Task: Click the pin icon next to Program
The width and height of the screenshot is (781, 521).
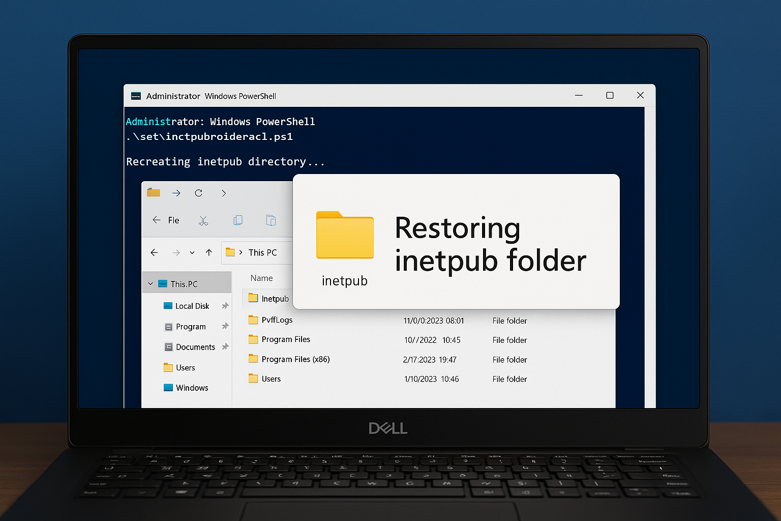Action: pos(225,326)
